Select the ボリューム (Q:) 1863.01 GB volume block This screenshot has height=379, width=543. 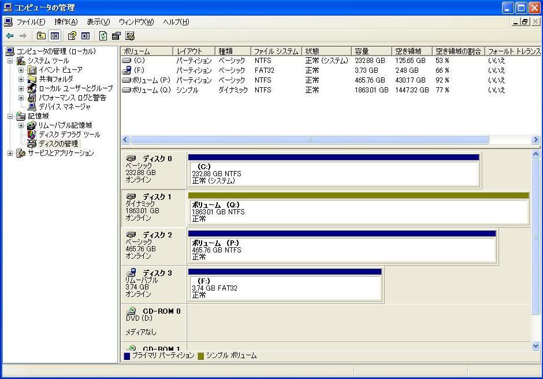pyautogui.click(x=358, y=209)
